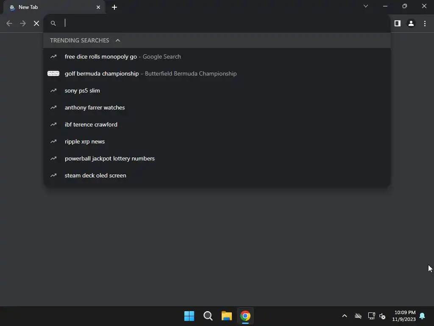The image size is (434, 326).
Task: Choose 'golf bermuda championship' suggestion
Action: tap(217, 73)
